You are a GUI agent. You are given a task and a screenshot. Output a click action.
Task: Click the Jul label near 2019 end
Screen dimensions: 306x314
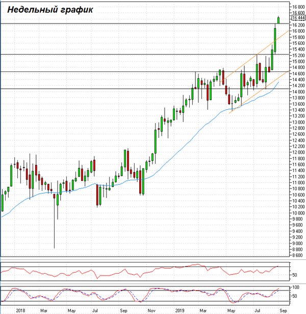tap(259, 310)
